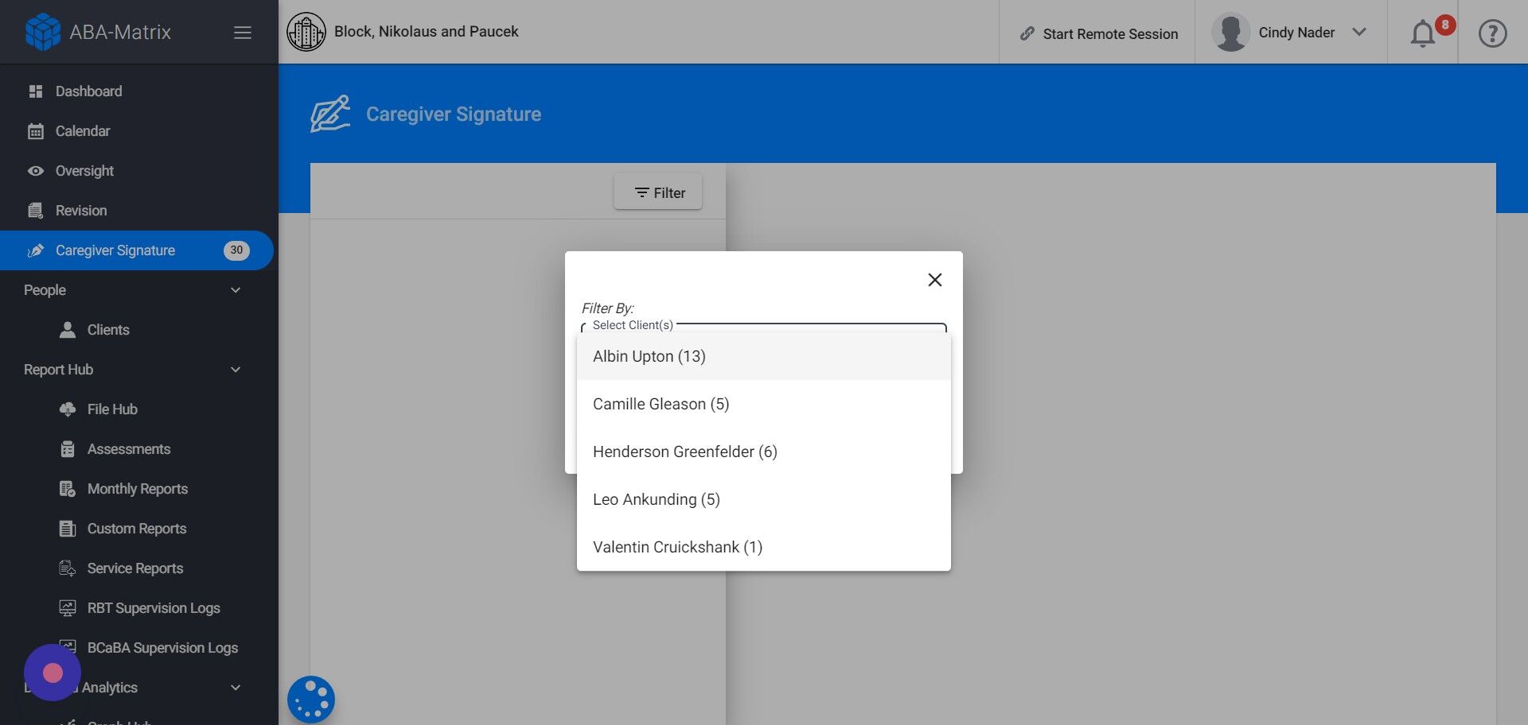Collapse the People section chevron
Viewport: 1528px width, 725px height.
tap(236, 290)
